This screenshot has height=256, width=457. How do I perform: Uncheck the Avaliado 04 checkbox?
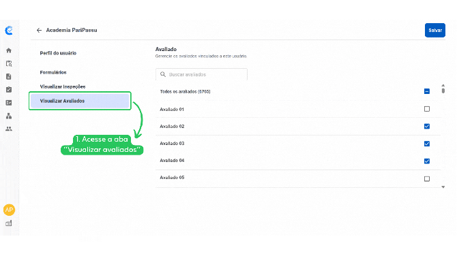[427, 161]
